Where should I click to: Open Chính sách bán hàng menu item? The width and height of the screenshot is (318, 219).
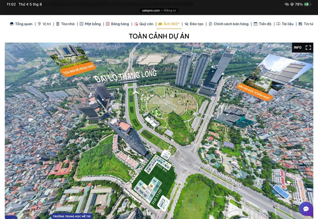click(229, 24)
